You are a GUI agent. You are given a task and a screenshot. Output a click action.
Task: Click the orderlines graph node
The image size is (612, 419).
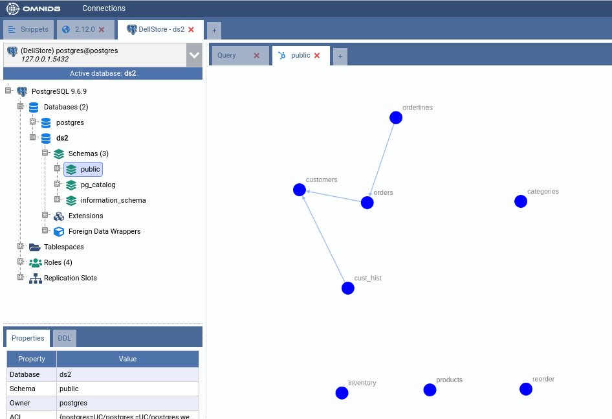click(x=396, y=118)
